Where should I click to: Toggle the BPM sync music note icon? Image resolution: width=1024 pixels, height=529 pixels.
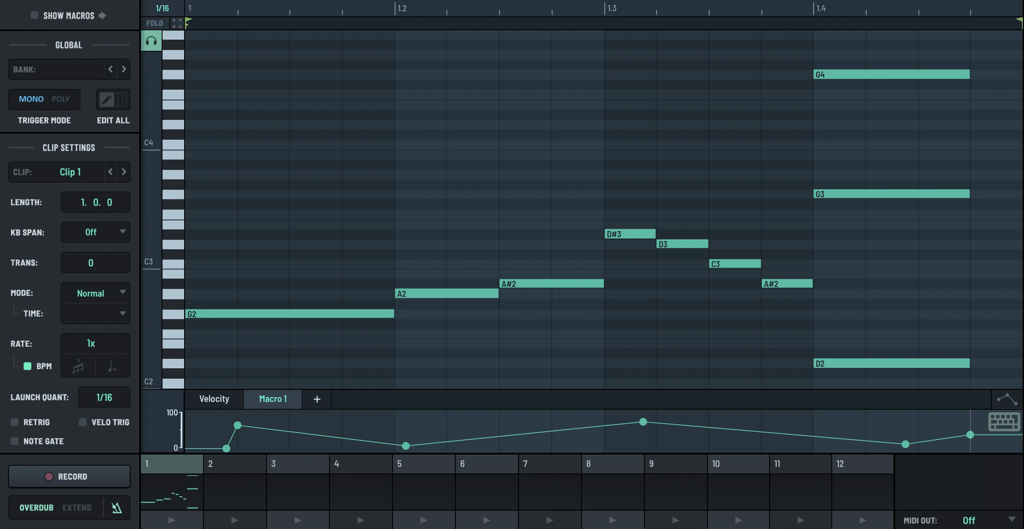point(77,366)
